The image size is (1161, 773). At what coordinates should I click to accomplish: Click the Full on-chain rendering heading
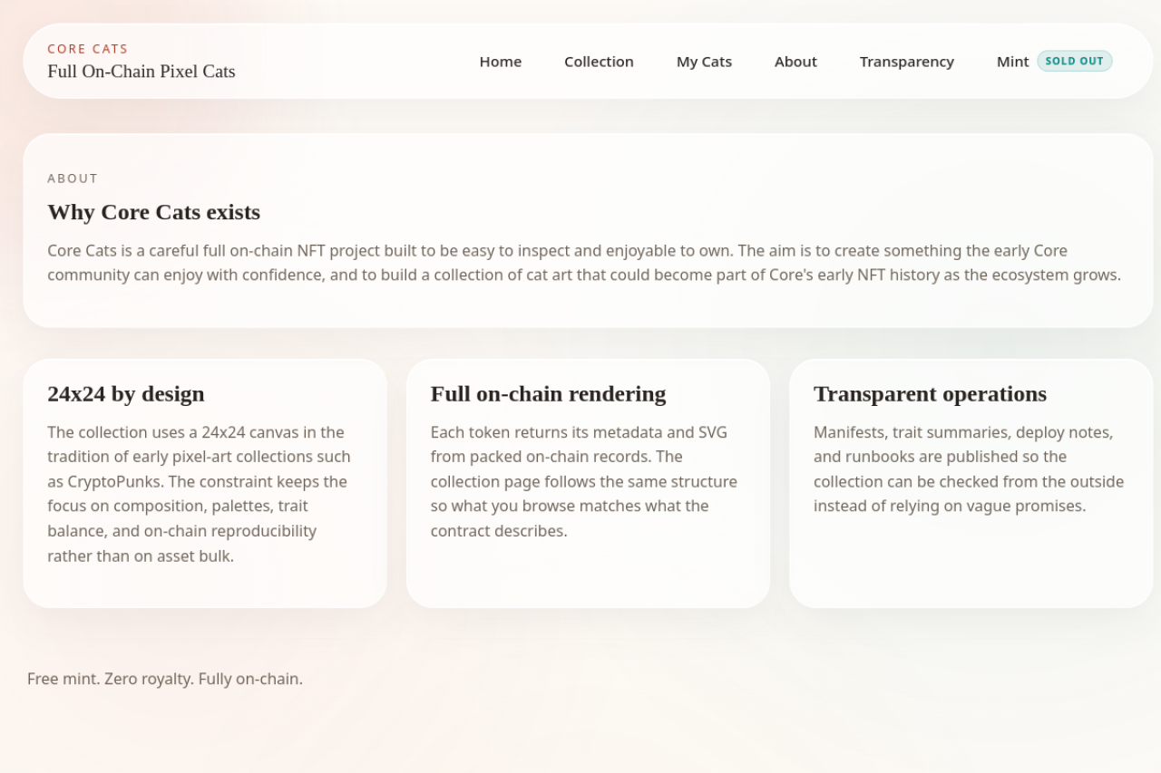tap(548, 394)
